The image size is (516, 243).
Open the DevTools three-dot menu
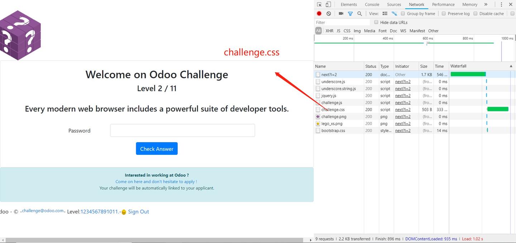coord(501,4)
